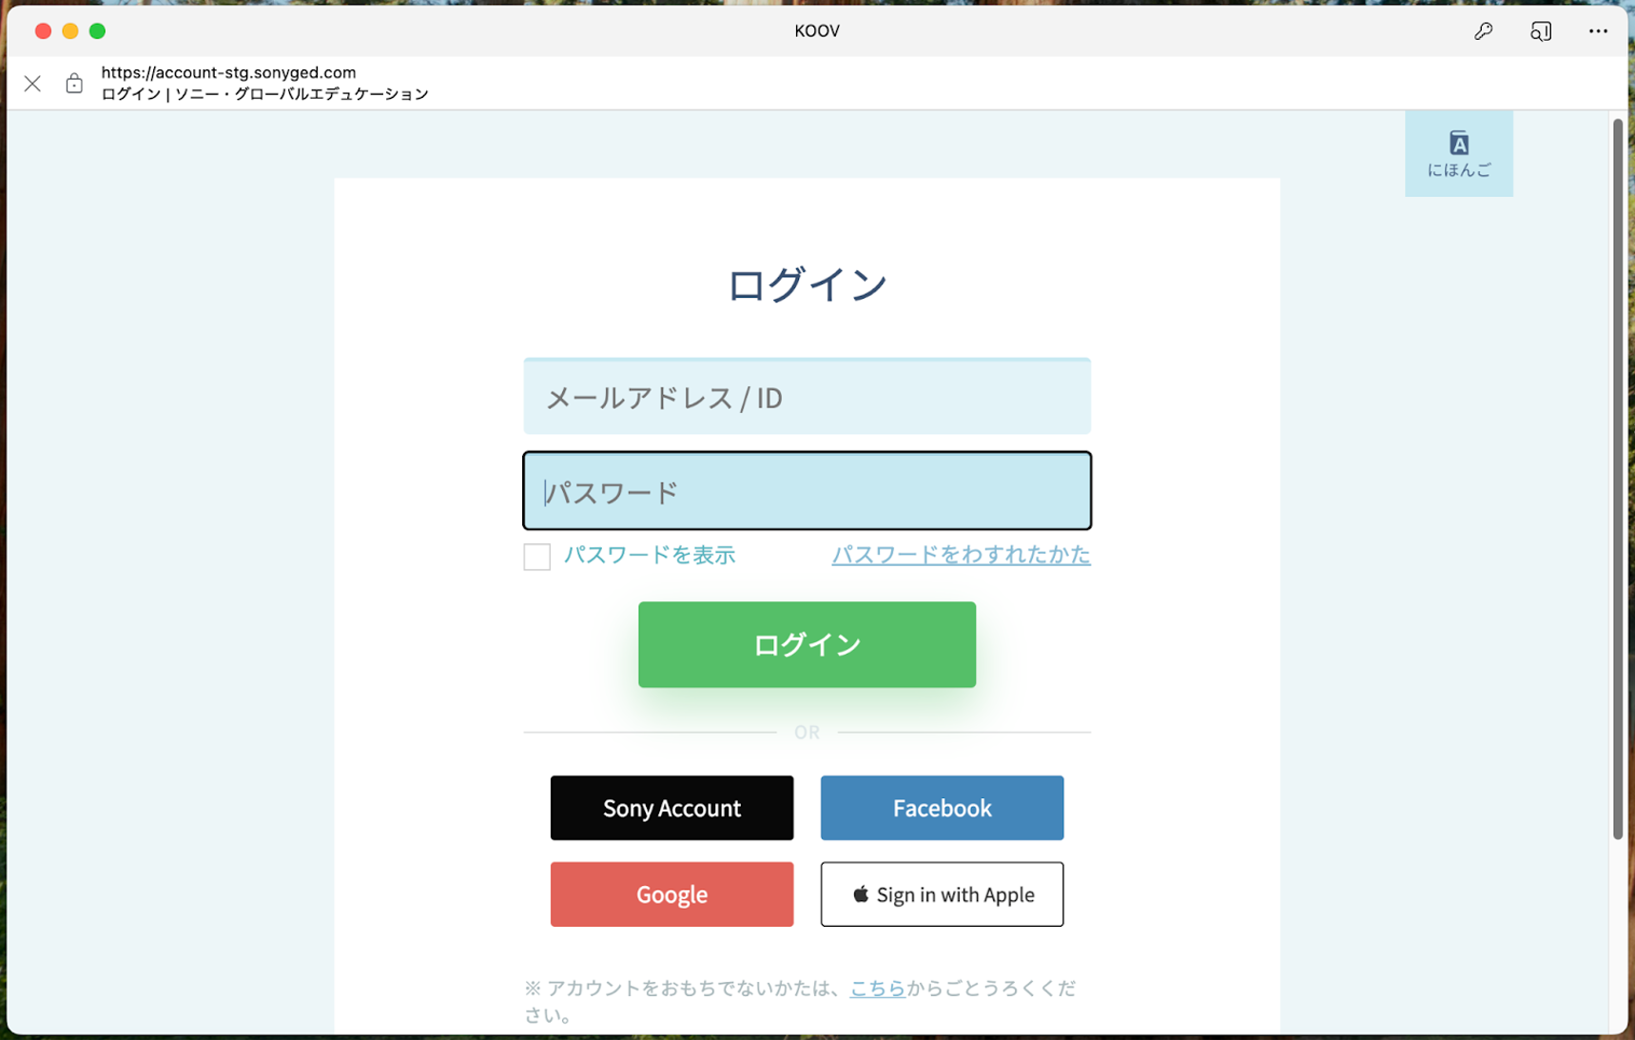This screenshot has height=1040, width=1635.
Task: Click the ログイン page title heading
Action: coord(807,282)
